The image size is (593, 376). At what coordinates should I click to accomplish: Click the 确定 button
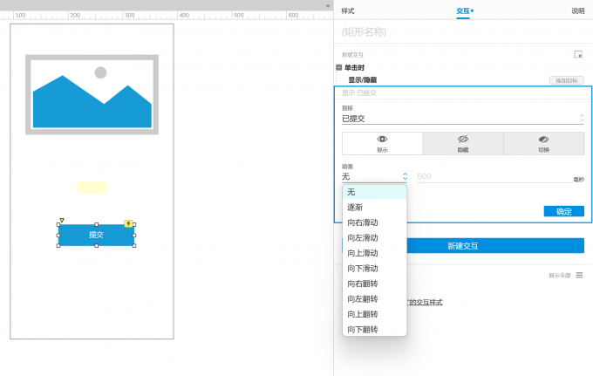563,211
